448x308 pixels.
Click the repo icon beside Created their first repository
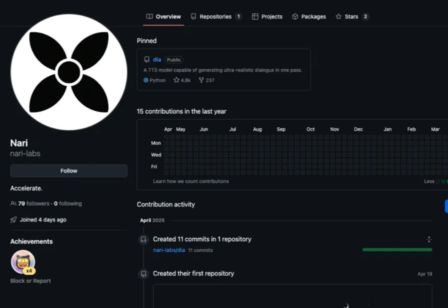click(144, 274)
